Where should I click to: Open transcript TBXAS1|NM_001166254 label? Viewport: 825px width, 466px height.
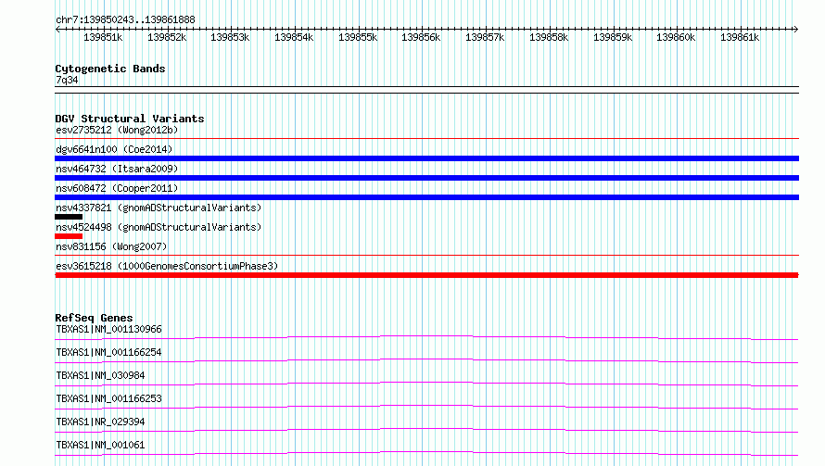point(108,352)
